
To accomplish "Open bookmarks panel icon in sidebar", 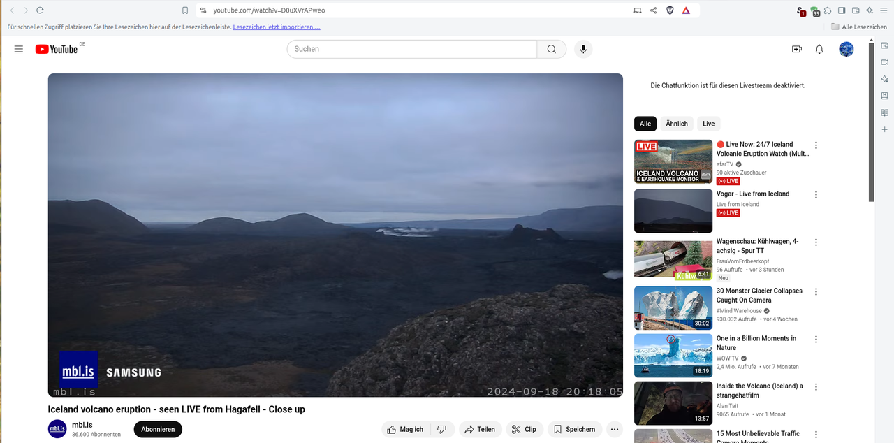I will 885,96.
